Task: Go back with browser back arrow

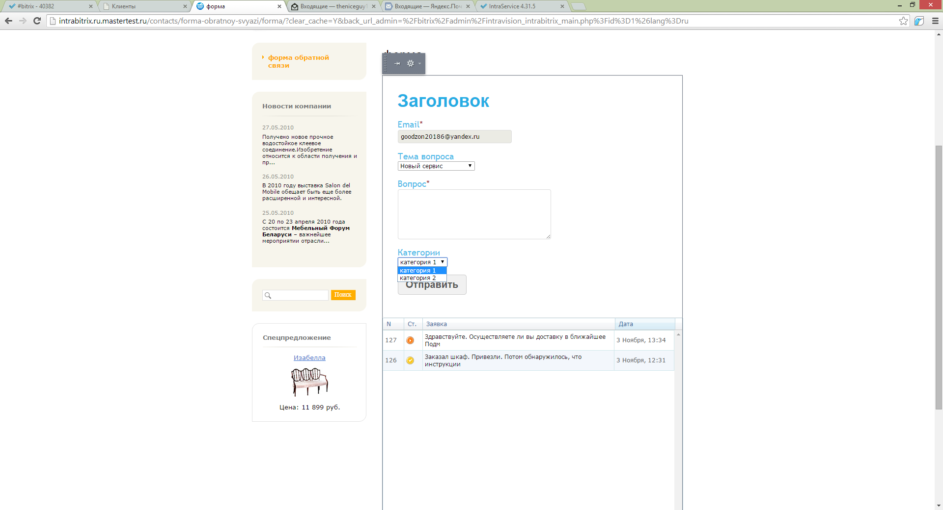Action: tap(8, 21)
